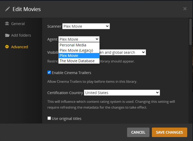Switch to the General tab
The width and height of the screenshot is (193, 141).
(x=18, y=24)
